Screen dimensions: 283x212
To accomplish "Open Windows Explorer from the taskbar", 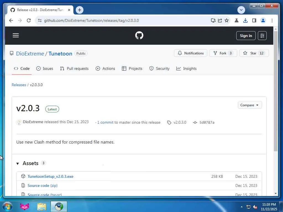I will pyautogui.click(x=42, y=207).
